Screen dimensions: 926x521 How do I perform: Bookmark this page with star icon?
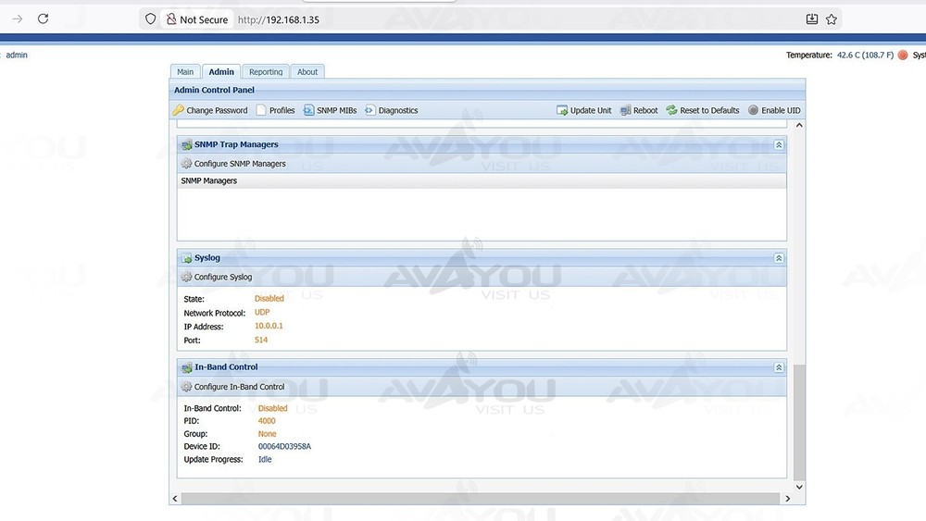832,19
